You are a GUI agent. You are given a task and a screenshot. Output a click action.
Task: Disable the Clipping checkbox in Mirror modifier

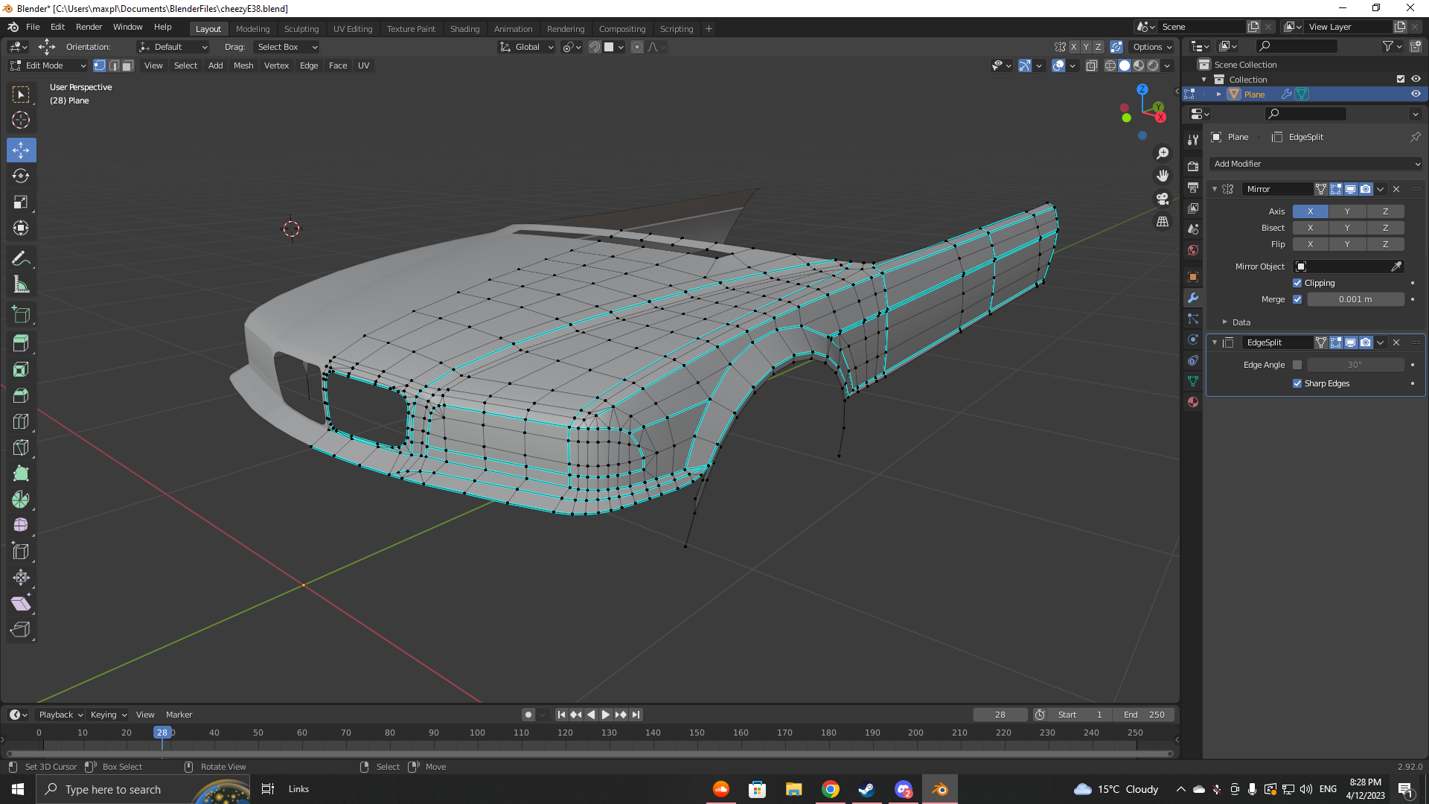1297,283
